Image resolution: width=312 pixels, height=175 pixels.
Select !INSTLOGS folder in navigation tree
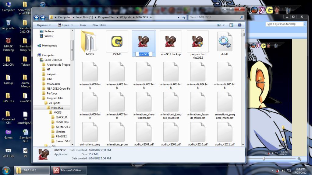click(x=62, y=122)
